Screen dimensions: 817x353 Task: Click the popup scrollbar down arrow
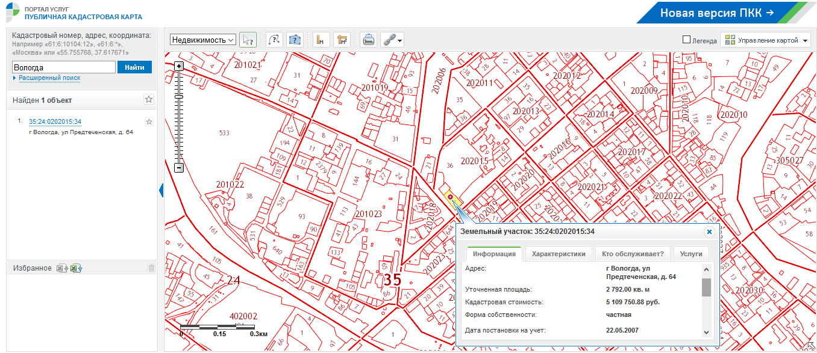[706, 333]
